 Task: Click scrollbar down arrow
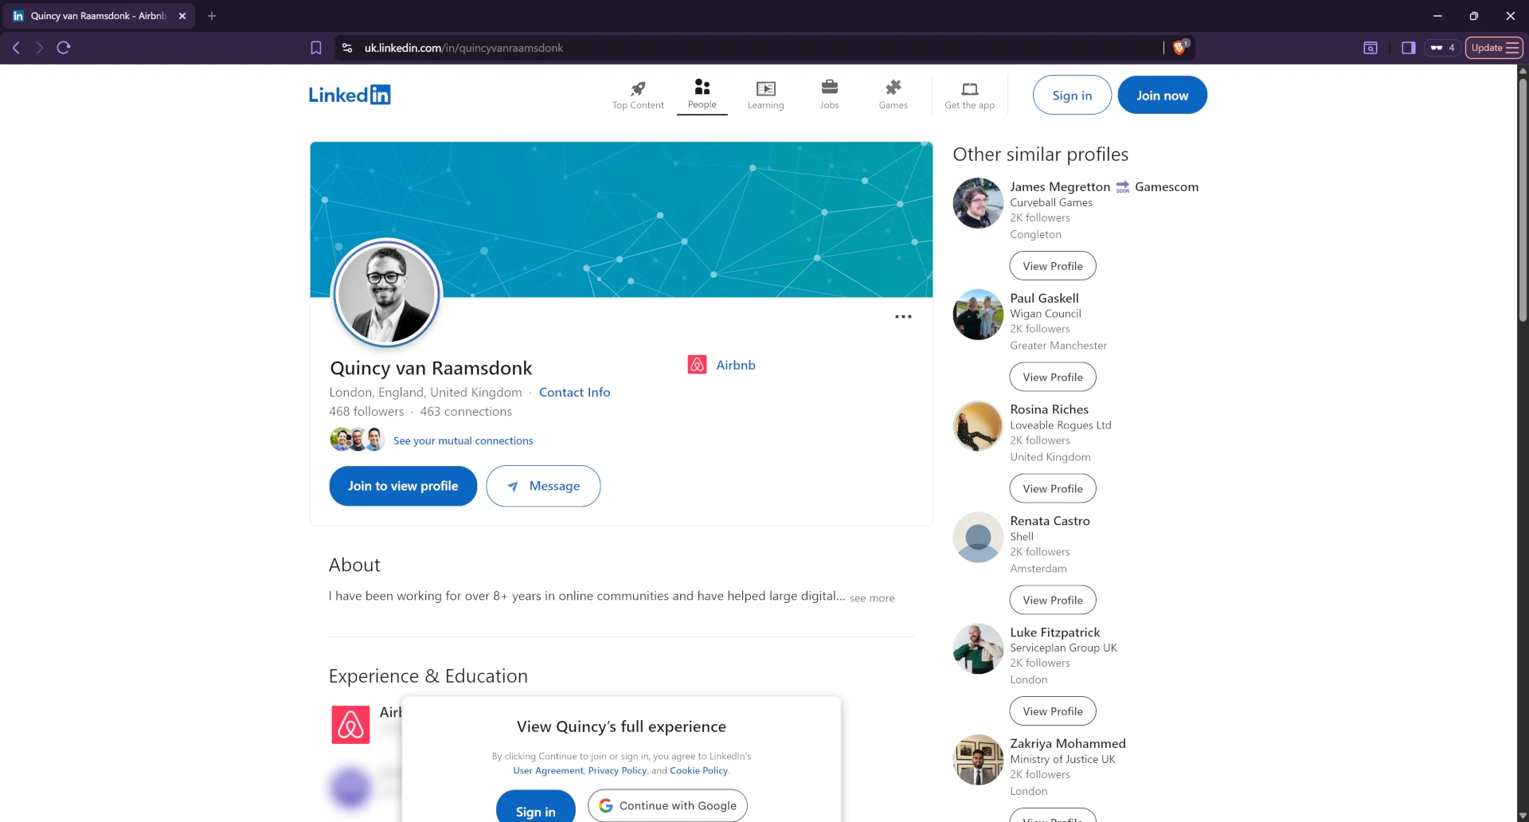(x=1523, y=816)
